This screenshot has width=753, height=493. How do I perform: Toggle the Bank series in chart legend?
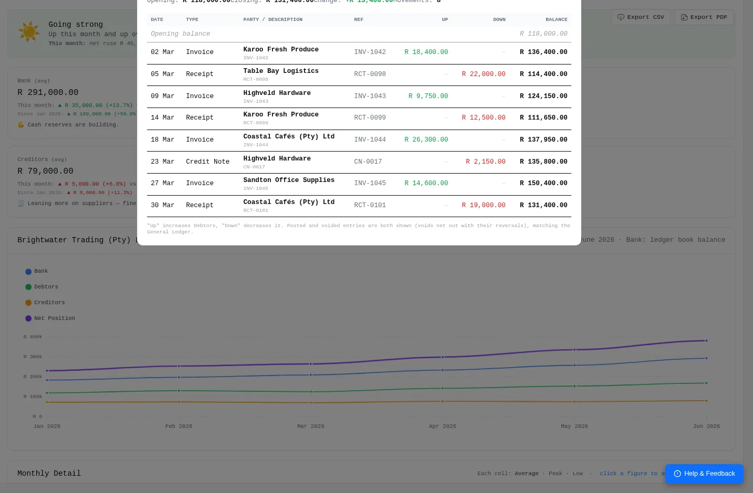point(36,272)
